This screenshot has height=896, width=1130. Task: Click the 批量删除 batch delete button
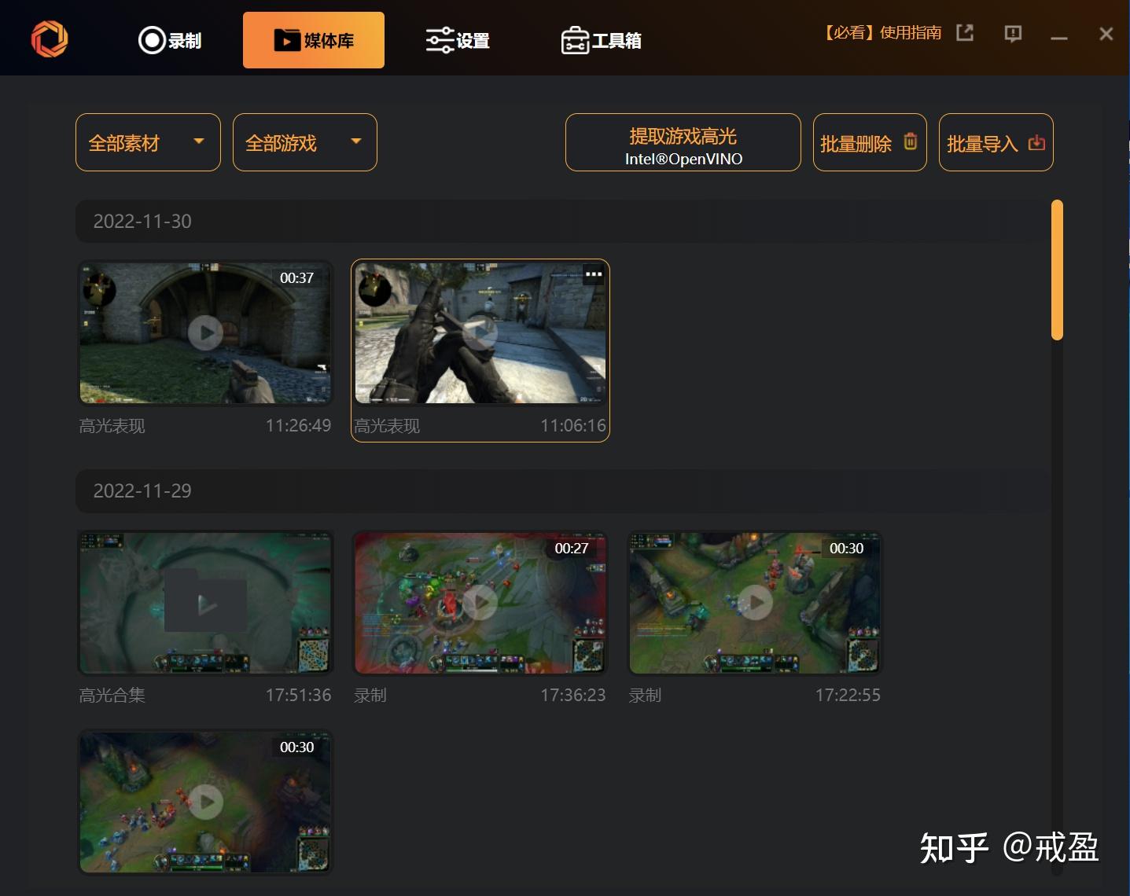click(x=870, y=142)
